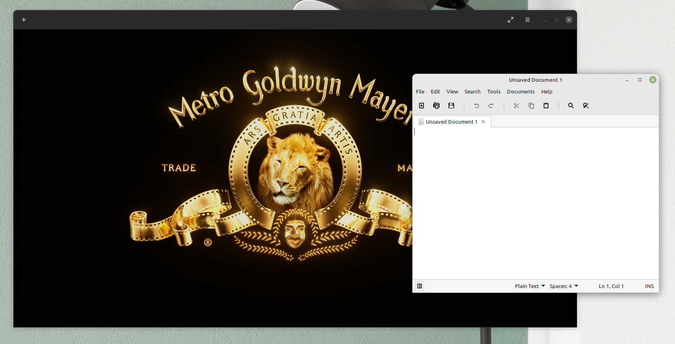Viewport: 675px width, 344px height.
Task: Expand the Spaces: 4 tab width dropdown
Action: [x=564, y=286]
